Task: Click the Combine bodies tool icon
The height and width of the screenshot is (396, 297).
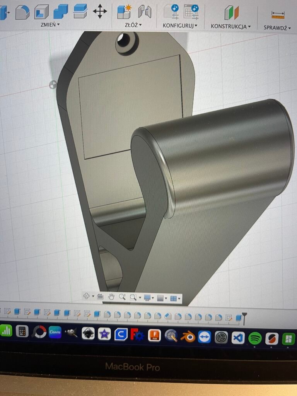Action: click(x=61, y=12)
